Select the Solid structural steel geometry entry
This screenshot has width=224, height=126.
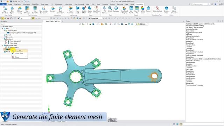coord(22,33)
